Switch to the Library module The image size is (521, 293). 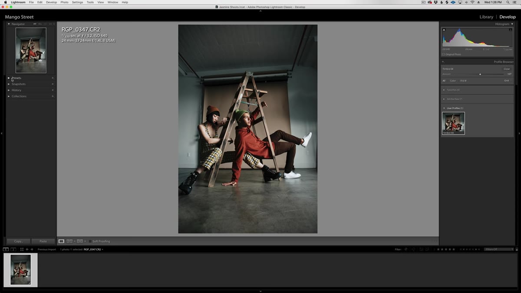pyautogui.click(x=486, y=17)
